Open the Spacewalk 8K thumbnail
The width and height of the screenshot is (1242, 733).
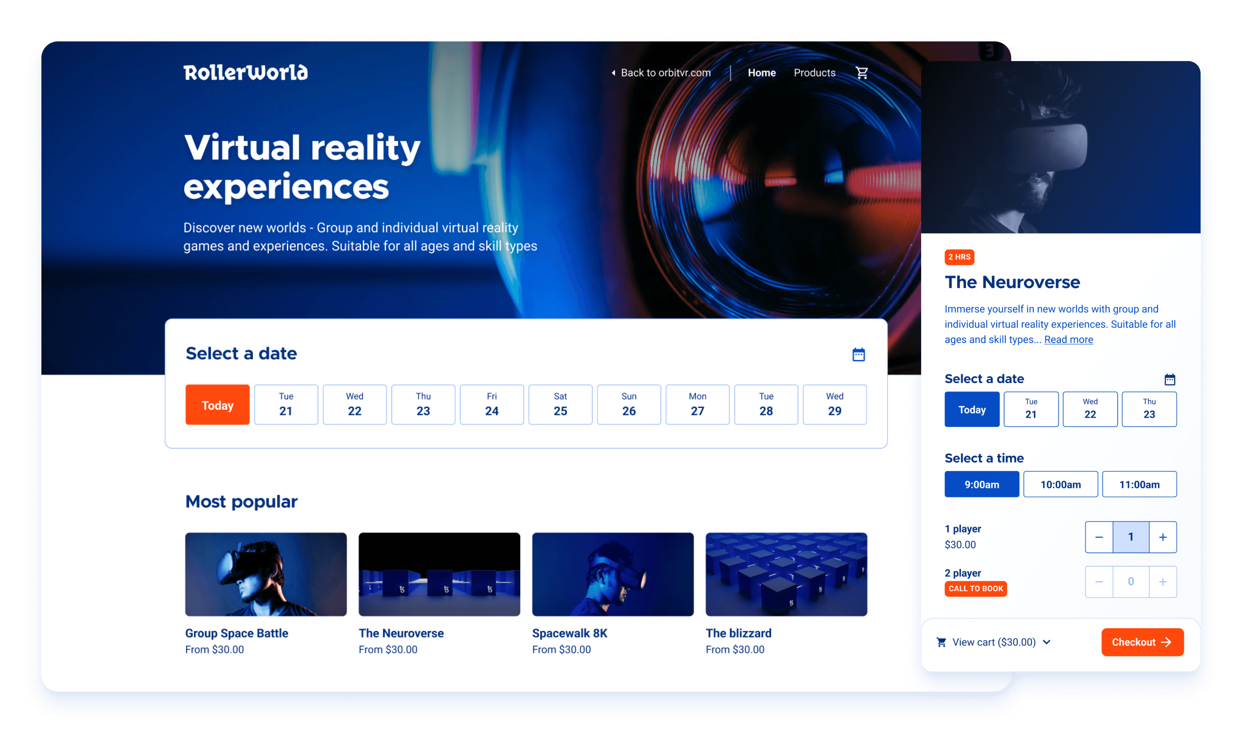click(613, 574)
